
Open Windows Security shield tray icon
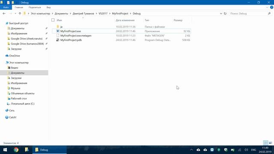tap(226, 150)
